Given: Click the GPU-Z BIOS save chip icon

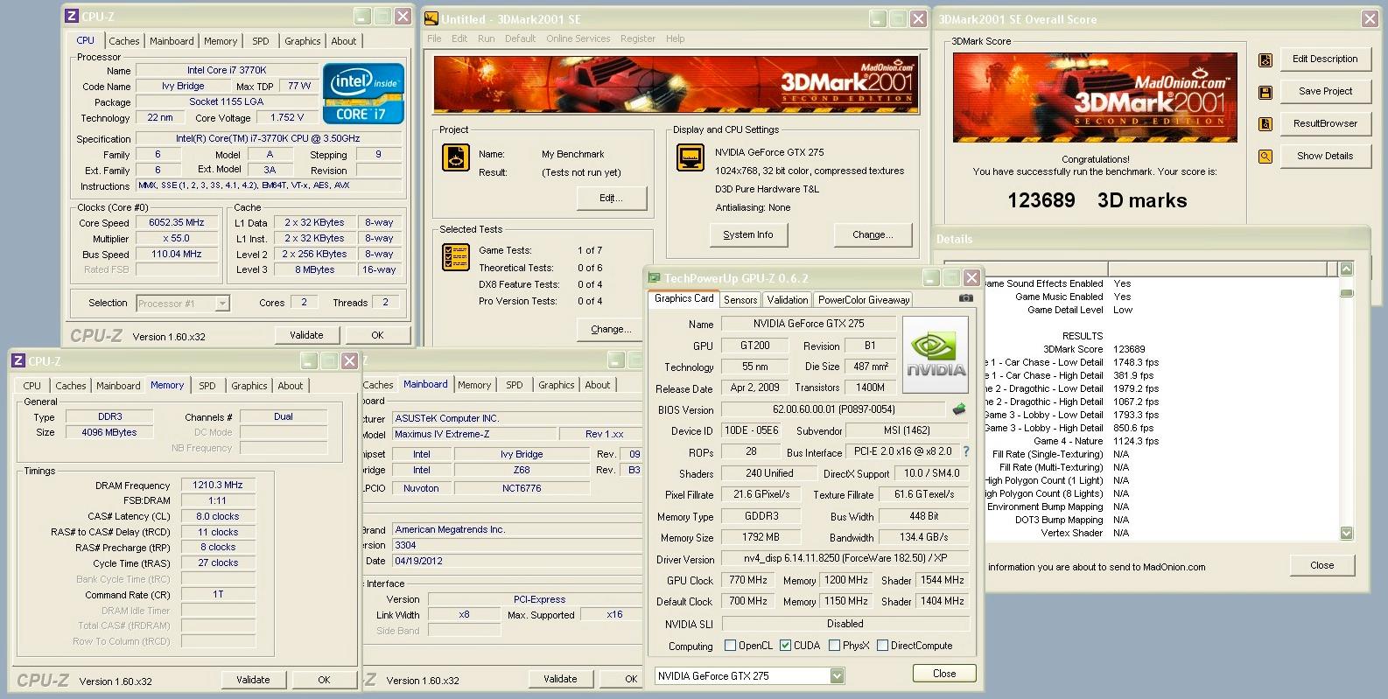Looking at the screenshot, I should point(959,409).
